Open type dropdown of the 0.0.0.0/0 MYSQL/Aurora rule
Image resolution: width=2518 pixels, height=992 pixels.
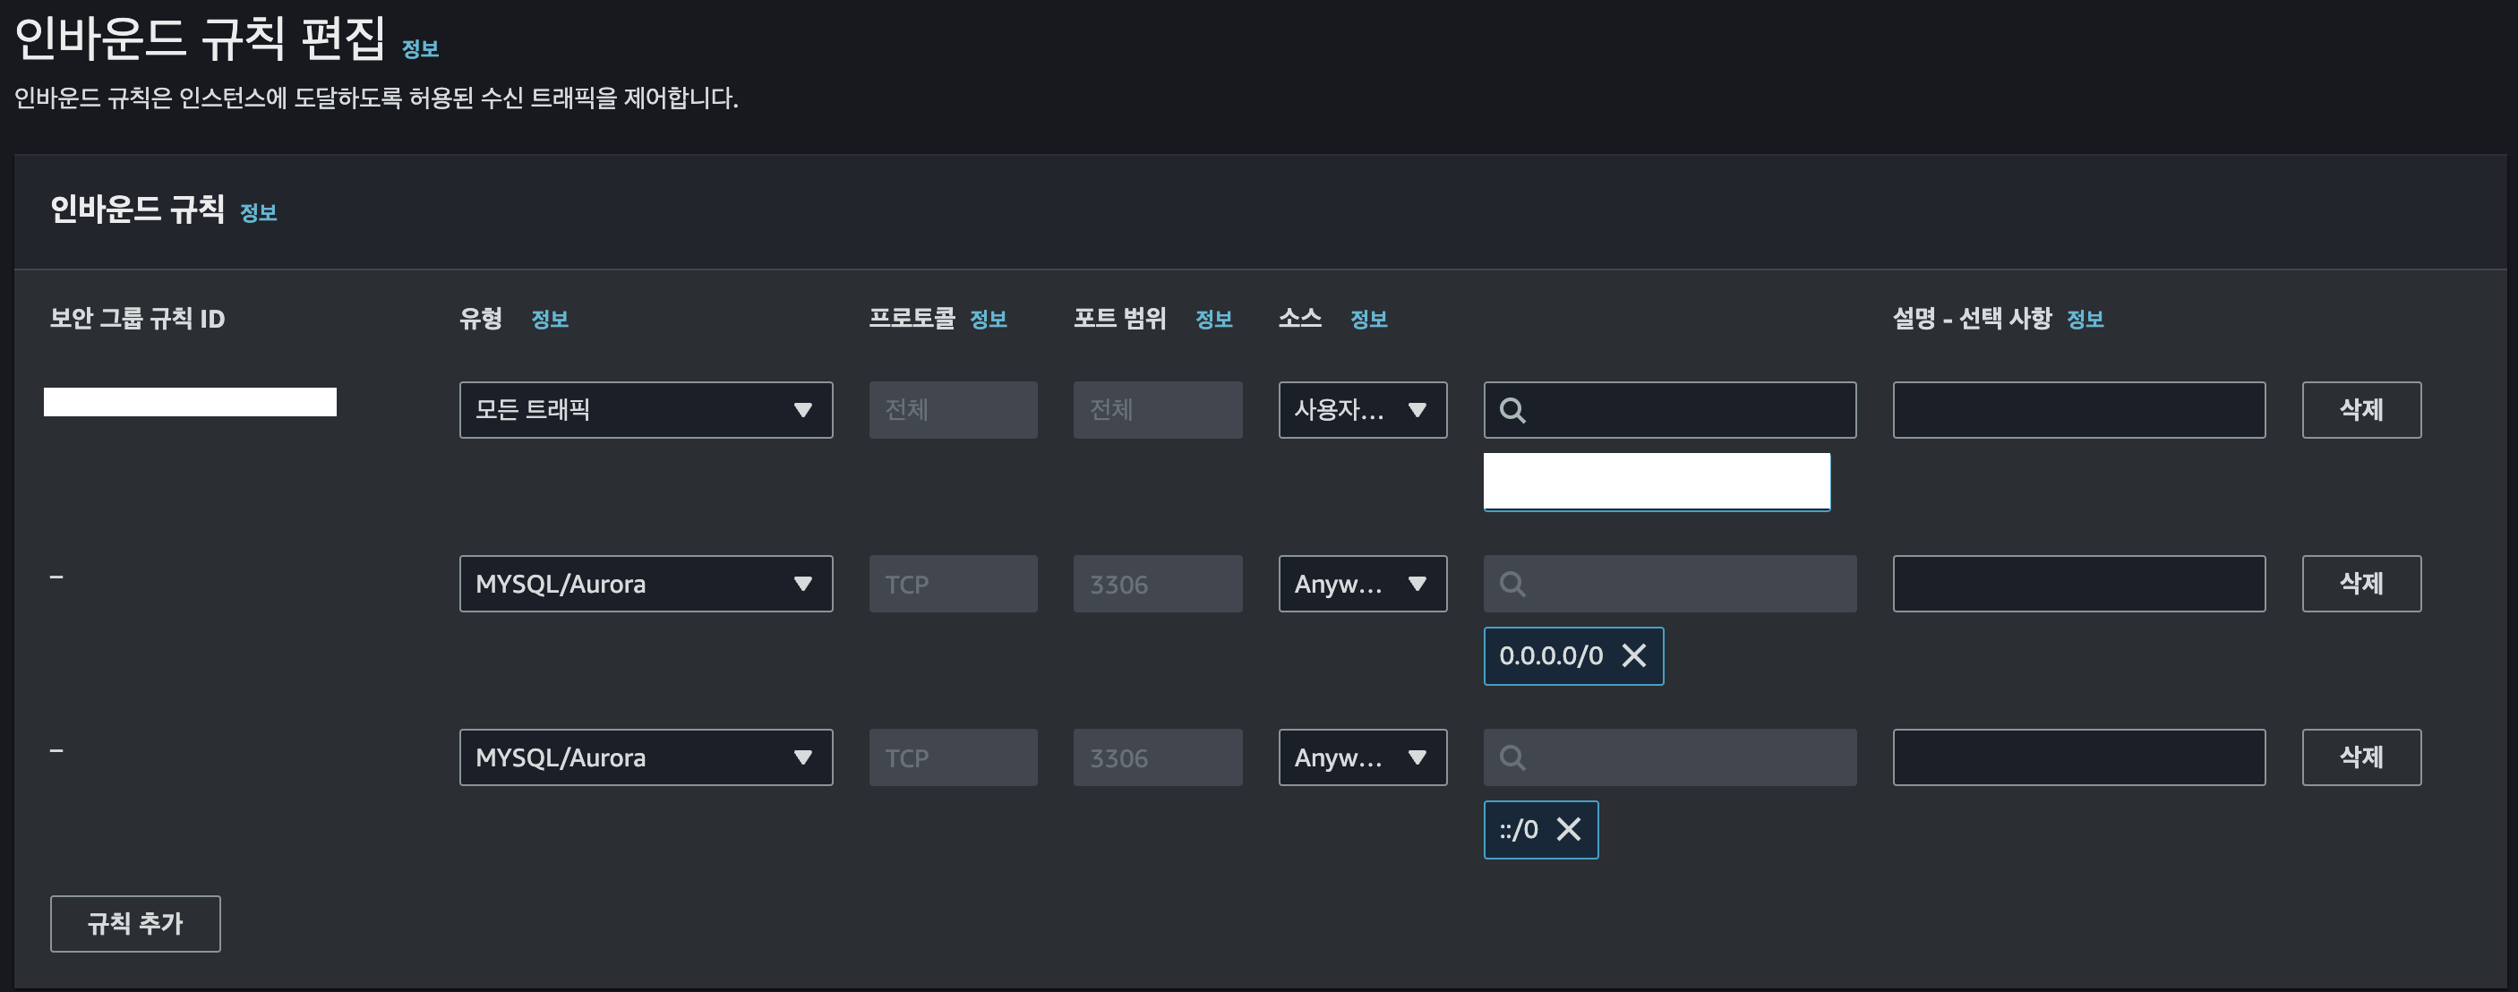(647, 585)
